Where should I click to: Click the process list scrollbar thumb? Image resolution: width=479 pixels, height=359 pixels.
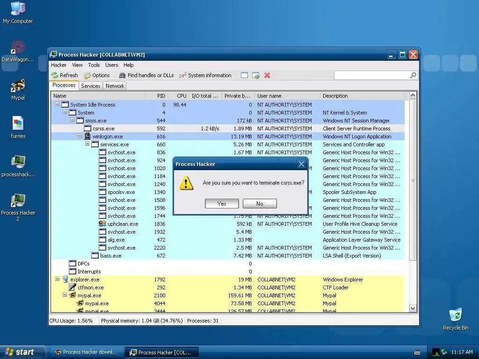413,180
